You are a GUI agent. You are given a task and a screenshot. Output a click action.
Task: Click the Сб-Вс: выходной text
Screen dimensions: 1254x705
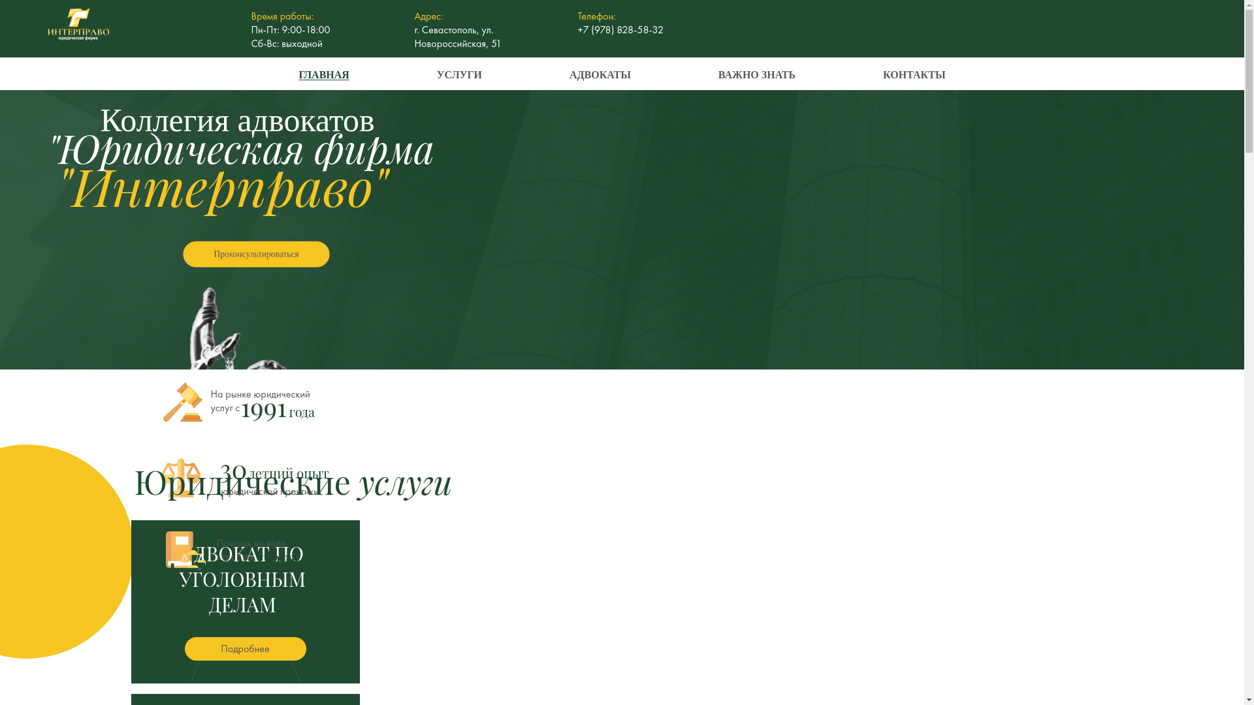click(287, 44)
